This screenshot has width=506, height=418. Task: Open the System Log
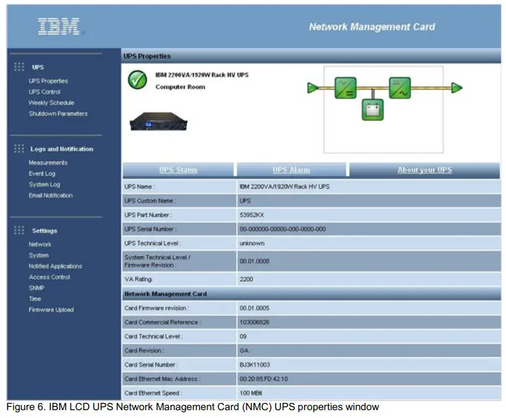coord(44,185)
